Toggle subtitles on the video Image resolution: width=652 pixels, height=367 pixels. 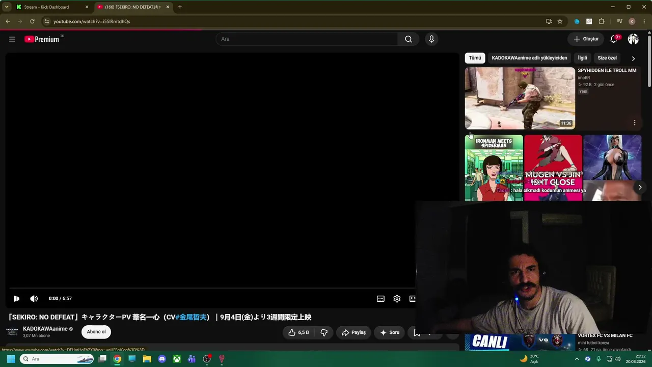(x=381, y=299)
